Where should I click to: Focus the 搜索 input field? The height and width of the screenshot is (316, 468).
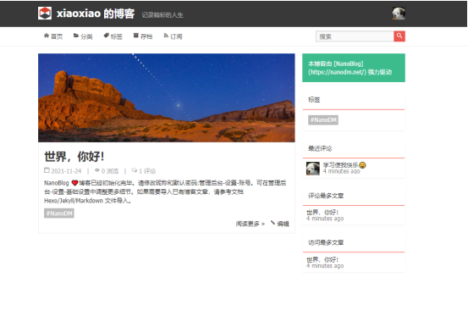pyautogui.click(x=355, y=36)
